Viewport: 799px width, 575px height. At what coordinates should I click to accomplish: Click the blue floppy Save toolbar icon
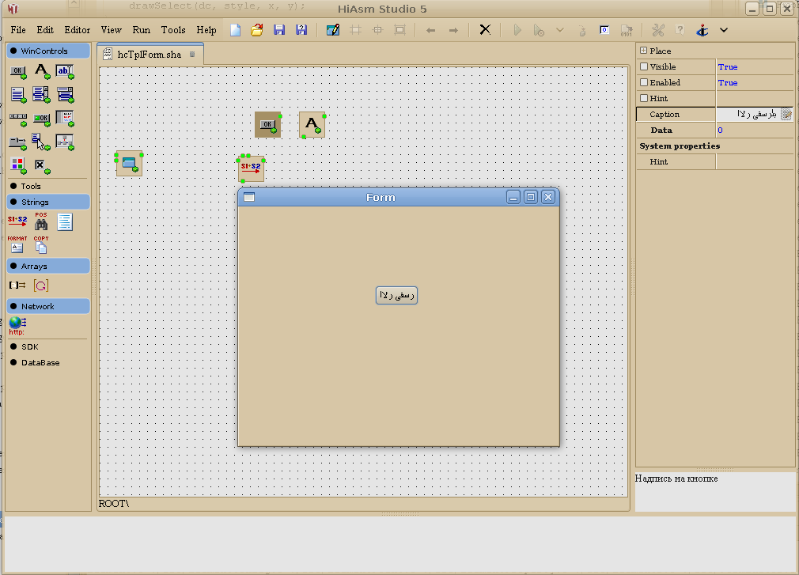pos(278,30)
